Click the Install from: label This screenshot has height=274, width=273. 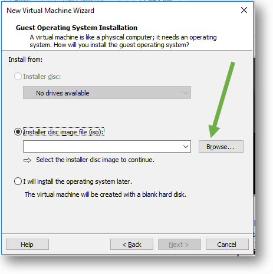tap(25, 60)
